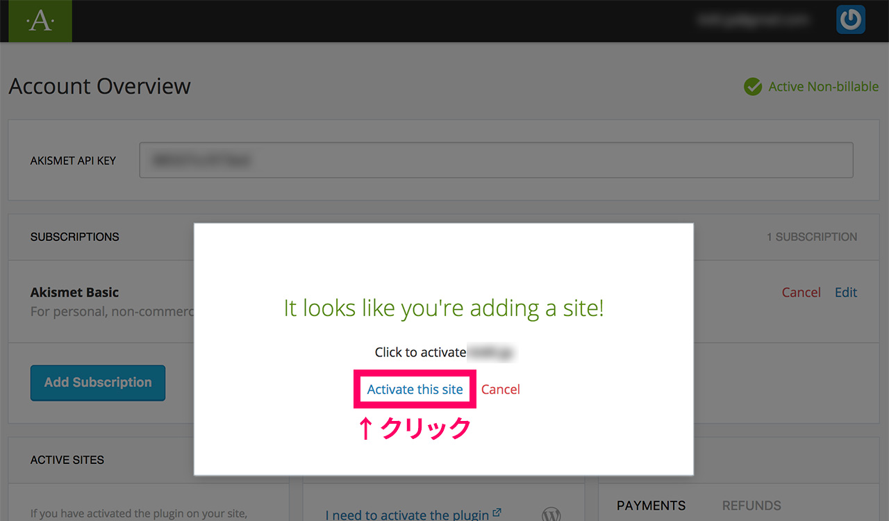Image resolution: width=889 pixels, height=521 pixels.
Task: Click the blue power icon to log out
Action: coord(850,19)
